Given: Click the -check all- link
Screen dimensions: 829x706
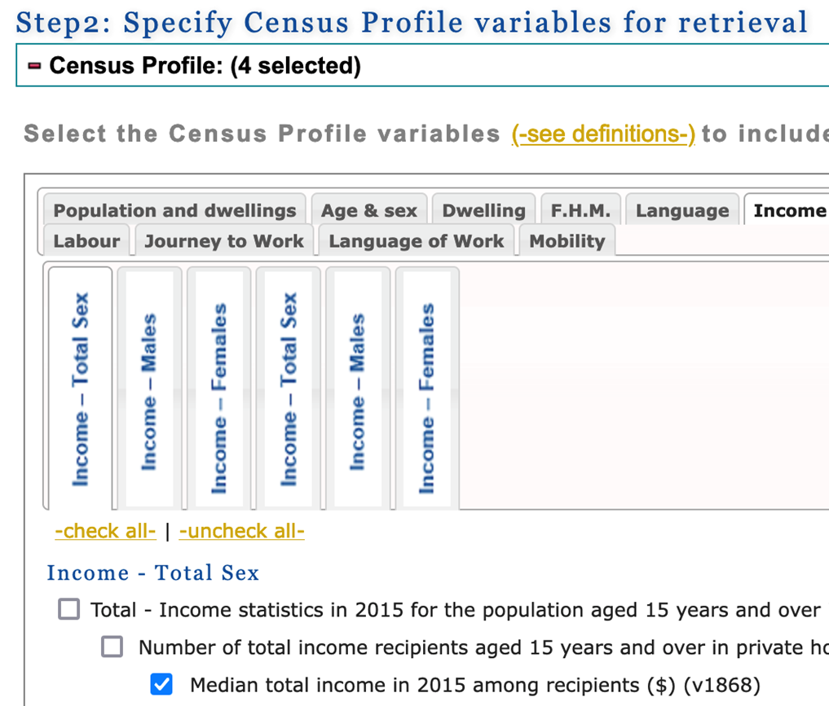Looking at the screenshot, I should [x=105, y=530].
